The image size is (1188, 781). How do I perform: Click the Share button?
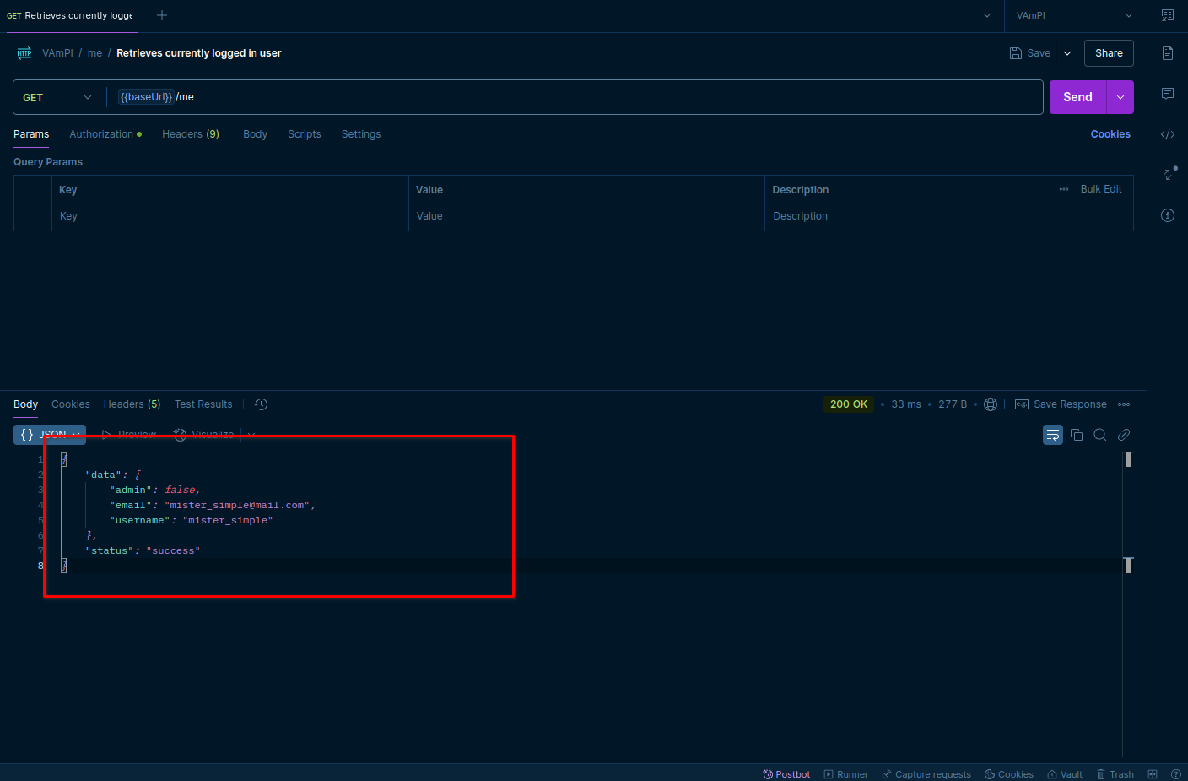(x=1109, y=53)
